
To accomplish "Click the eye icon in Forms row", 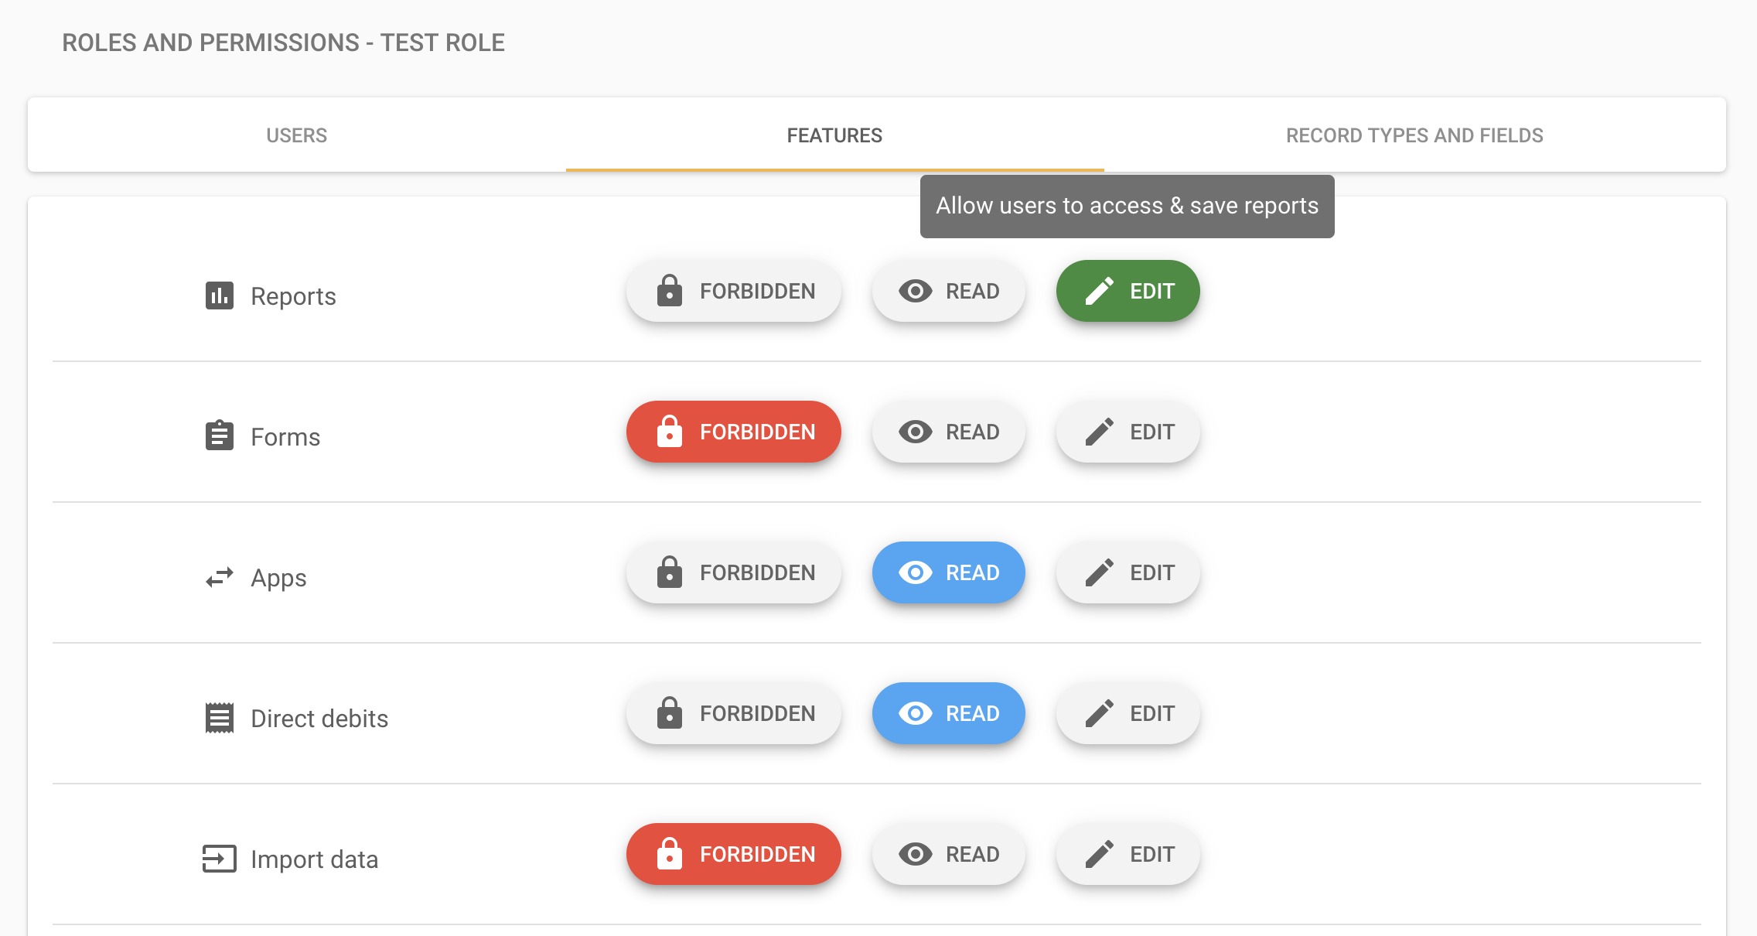I will 916,432.
